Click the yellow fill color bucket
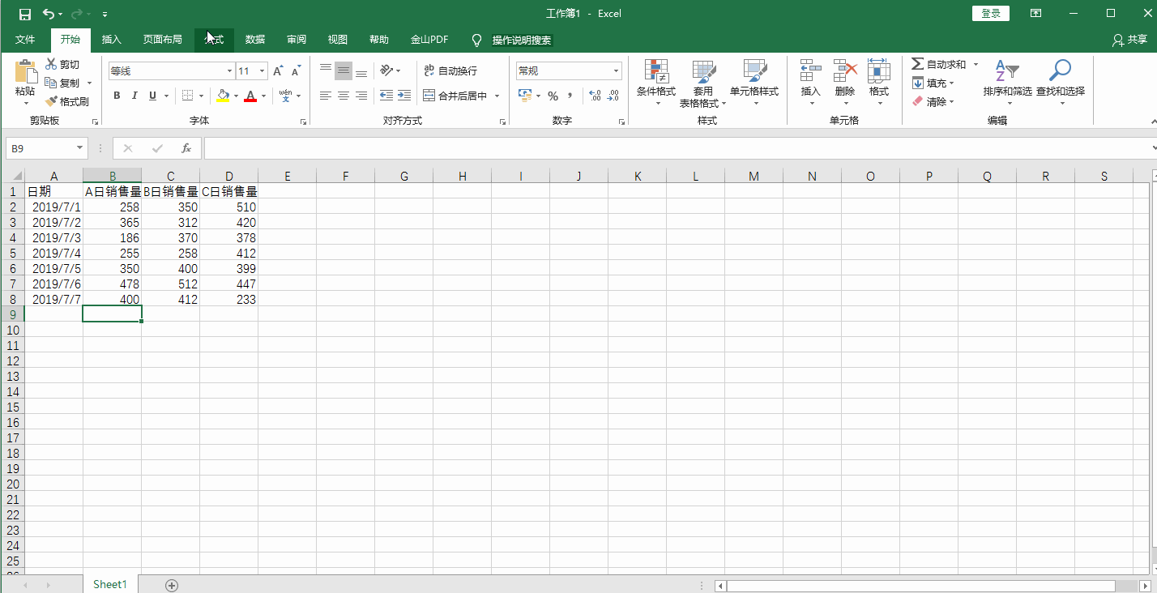Image resolution: width=1157 pixels, height=593 pixels. [x=224, y=96]
